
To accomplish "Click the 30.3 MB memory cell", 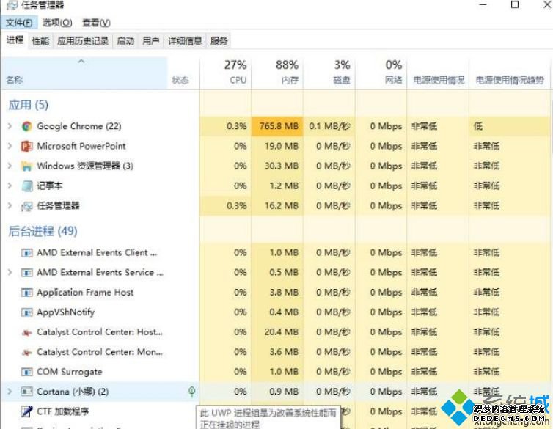I will pyautogui.click(x=277, y=166).
